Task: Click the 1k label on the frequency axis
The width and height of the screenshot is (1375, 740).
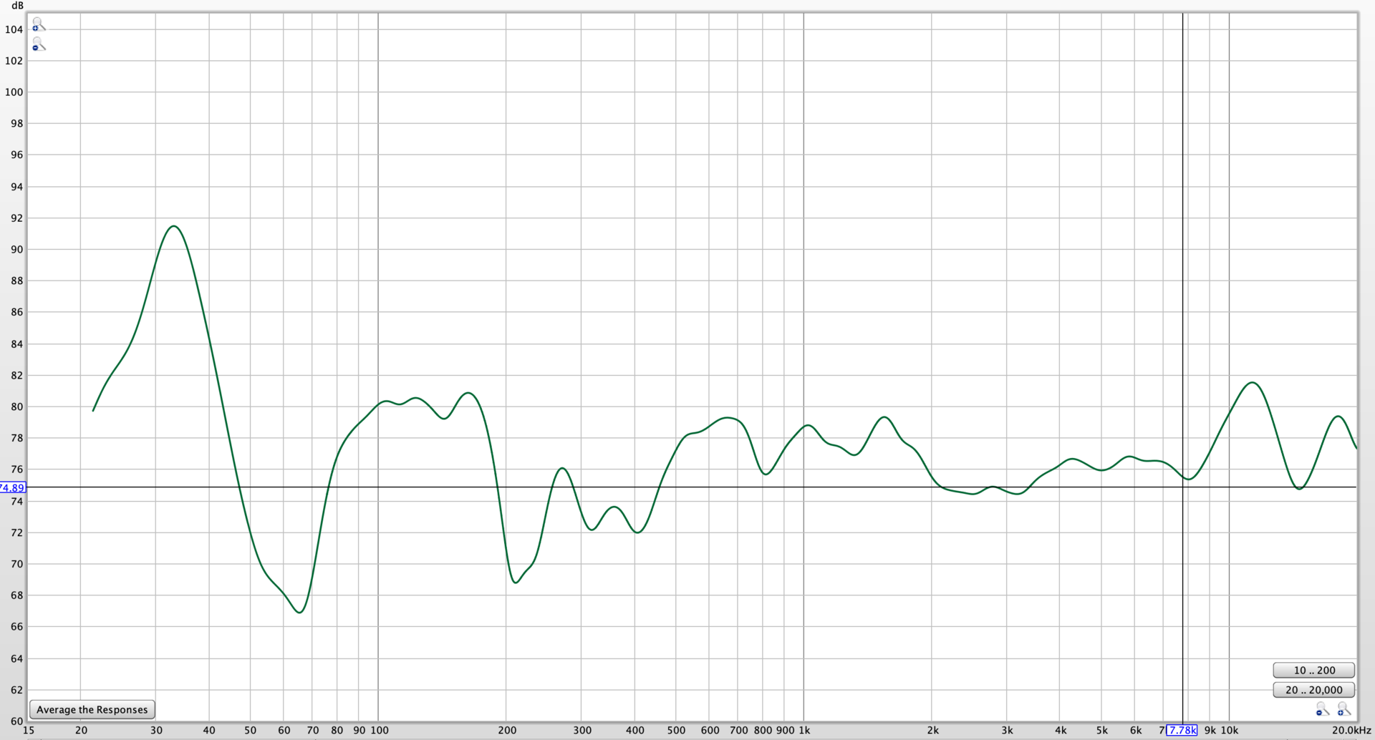Action: point(804,730)
